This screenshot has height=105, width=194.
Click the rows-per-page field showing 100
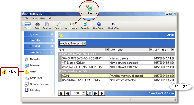point(77,93)
